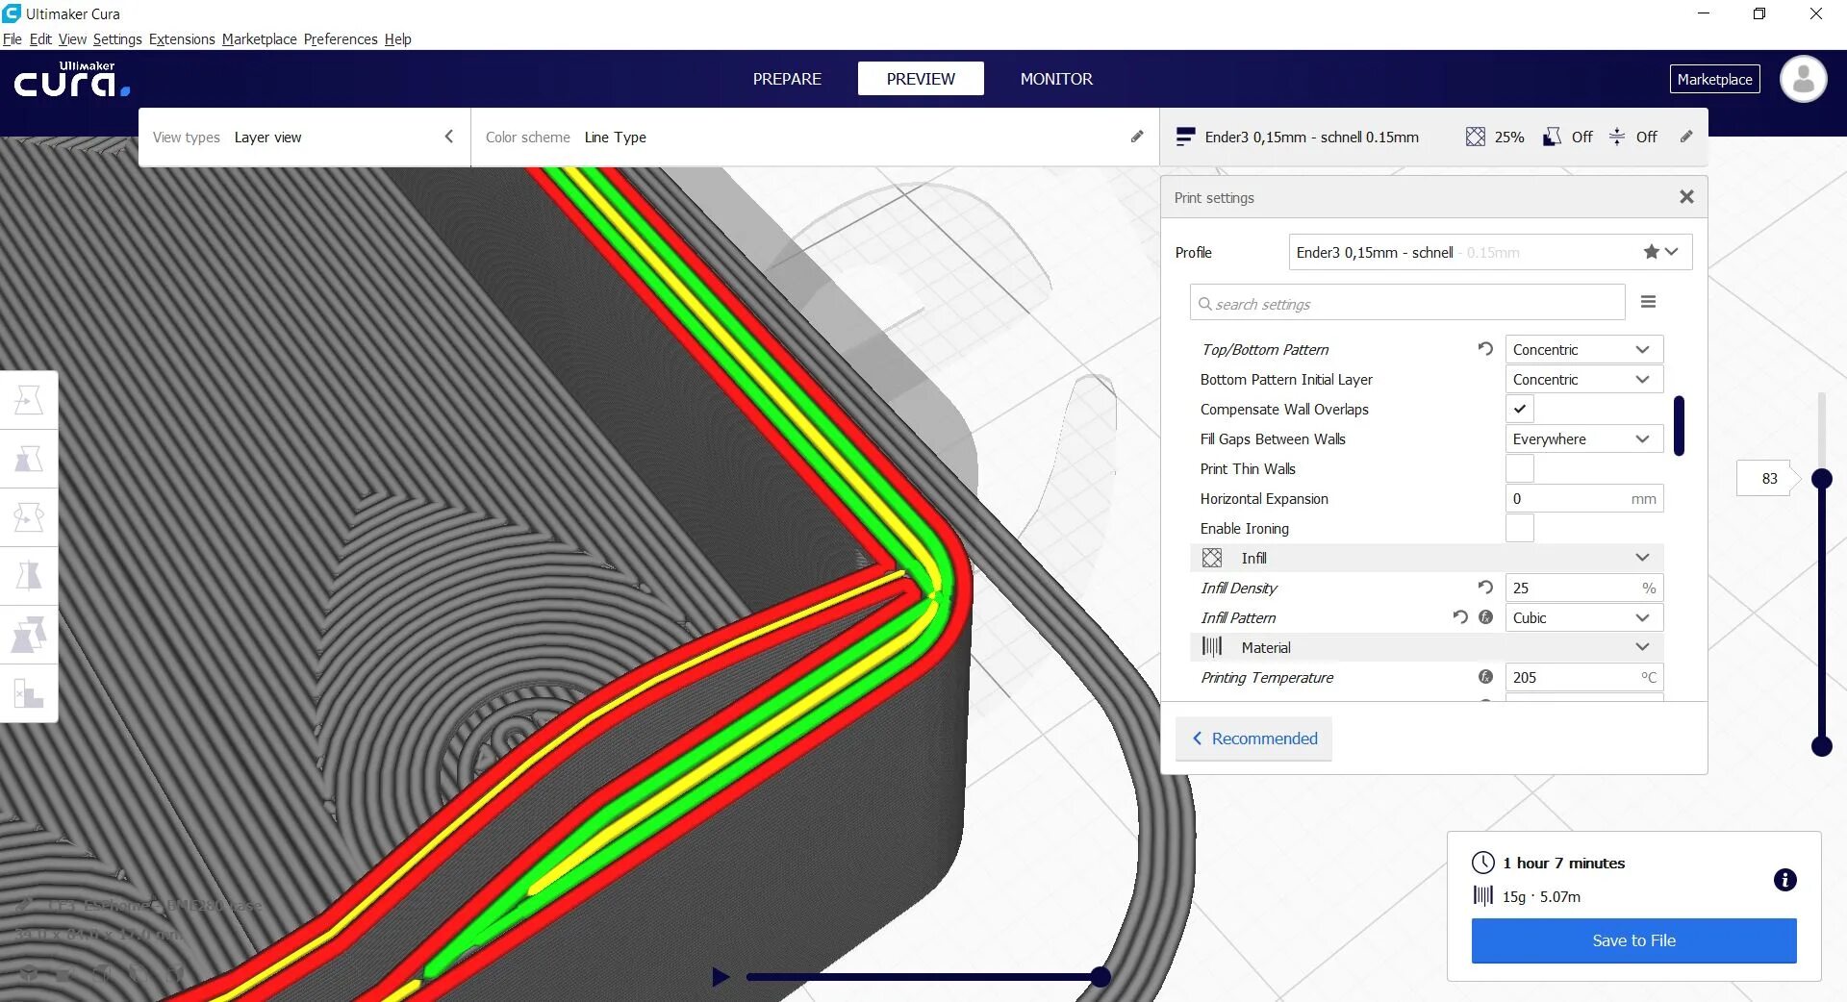1847x1002 pixels.
Task: Click the infill 25% icon in summary bar
Action: (x=1476, y=137)
